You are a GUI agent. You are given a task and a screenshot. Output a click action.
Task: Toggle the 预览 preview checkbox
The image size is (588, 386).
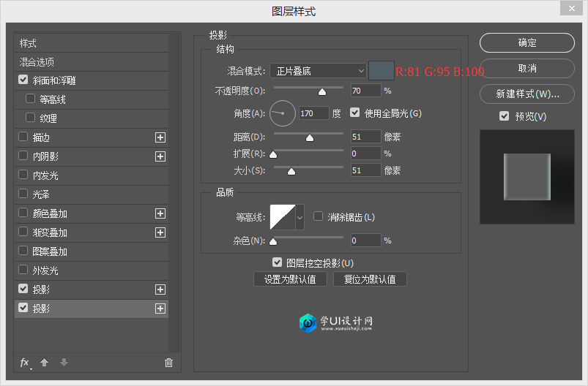coord(504,116)
